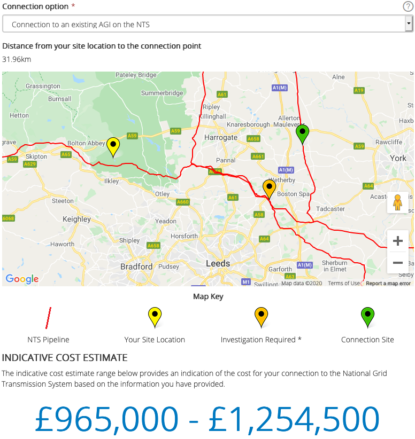415x439 pixels.
Task: Click the Google logo on the map
Action: [22, 279]
